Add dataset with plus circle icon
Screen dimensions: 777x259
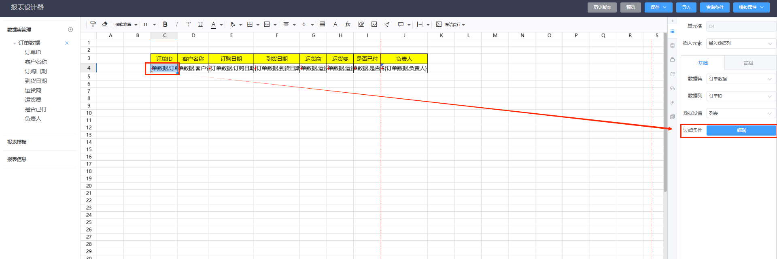tap(70, 30)
